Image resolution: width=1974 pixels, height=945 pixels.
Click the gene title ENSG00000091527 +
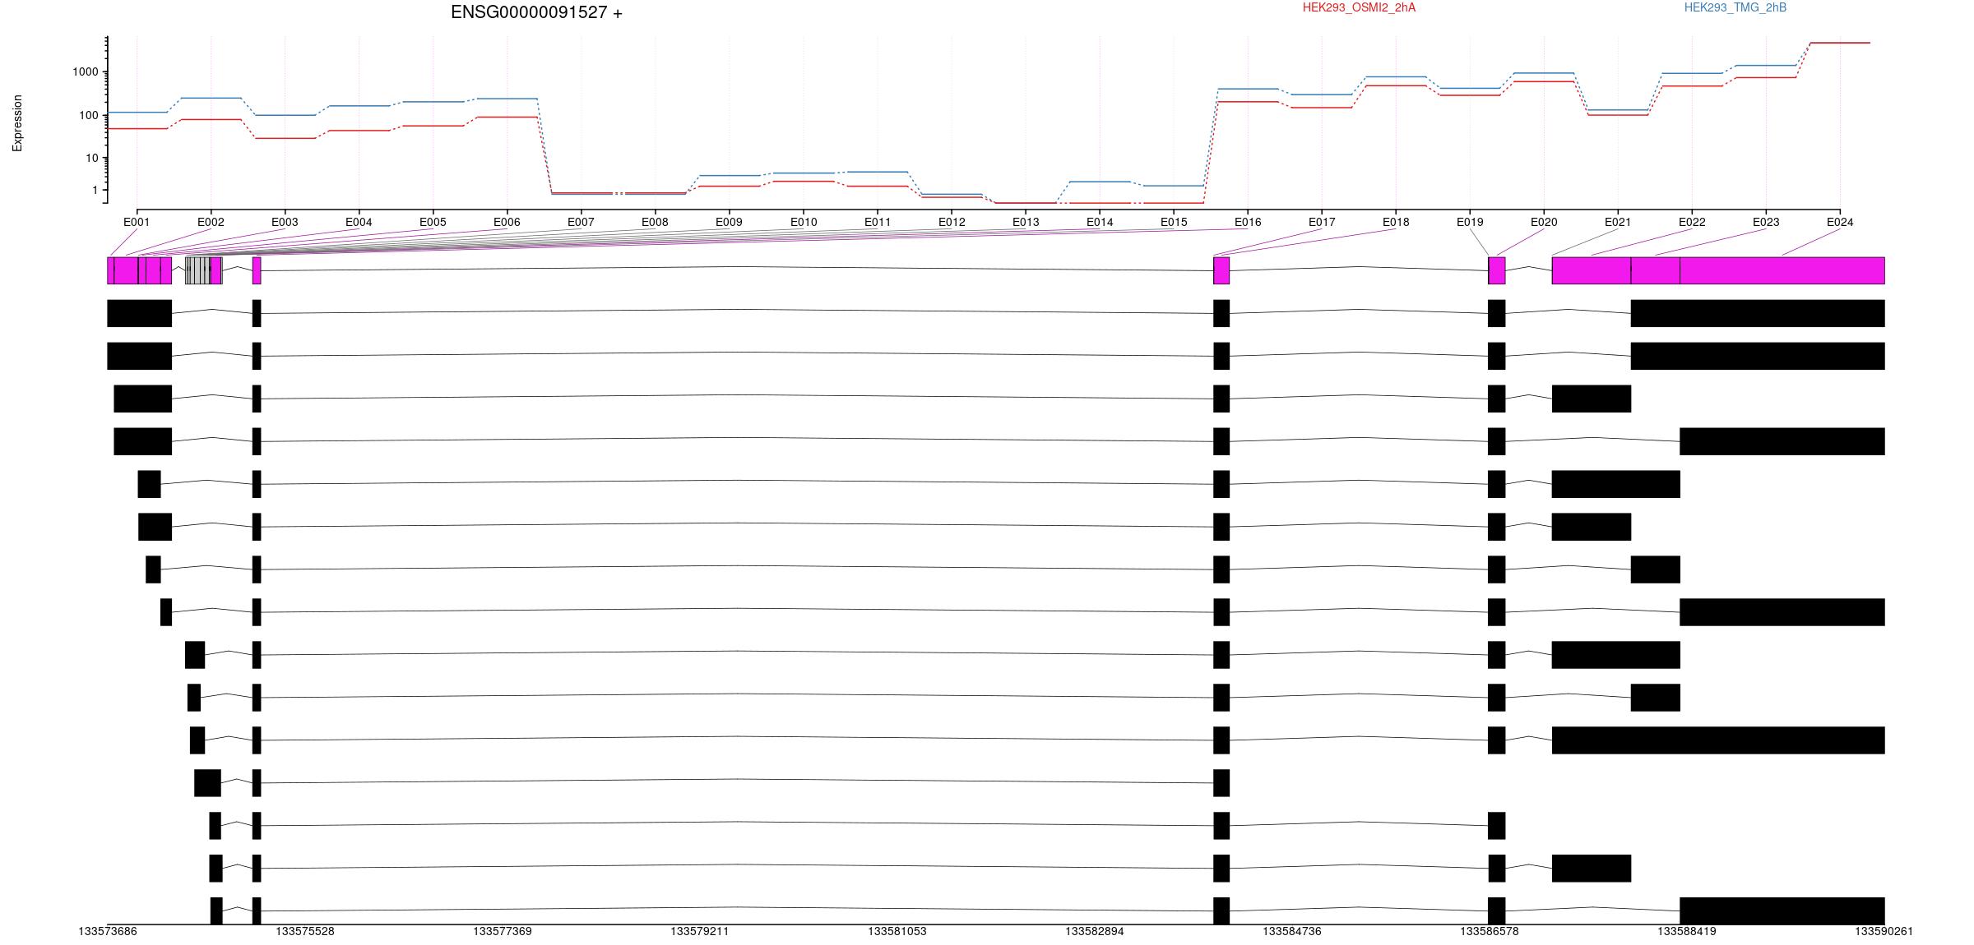536,12
